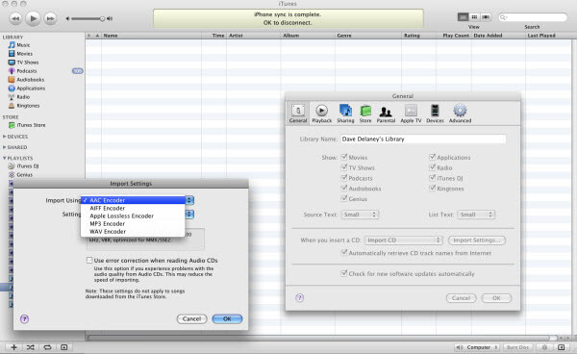Click the add playlist plus button
Viewport: 577px width, 354px height.
click(14, 347)
